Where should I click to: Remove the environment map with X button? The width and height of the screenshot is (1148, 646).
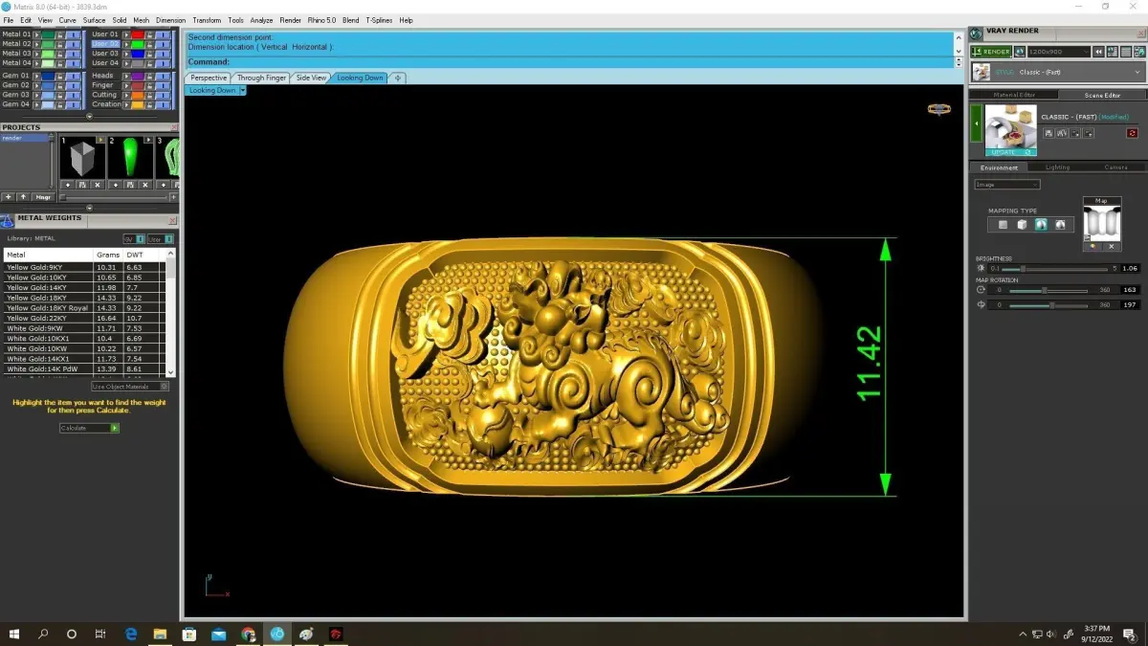[1112, 246]
